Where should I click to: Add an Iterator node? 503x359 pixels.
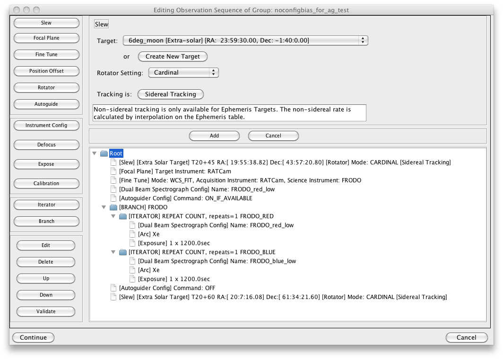tap(46, 205)
